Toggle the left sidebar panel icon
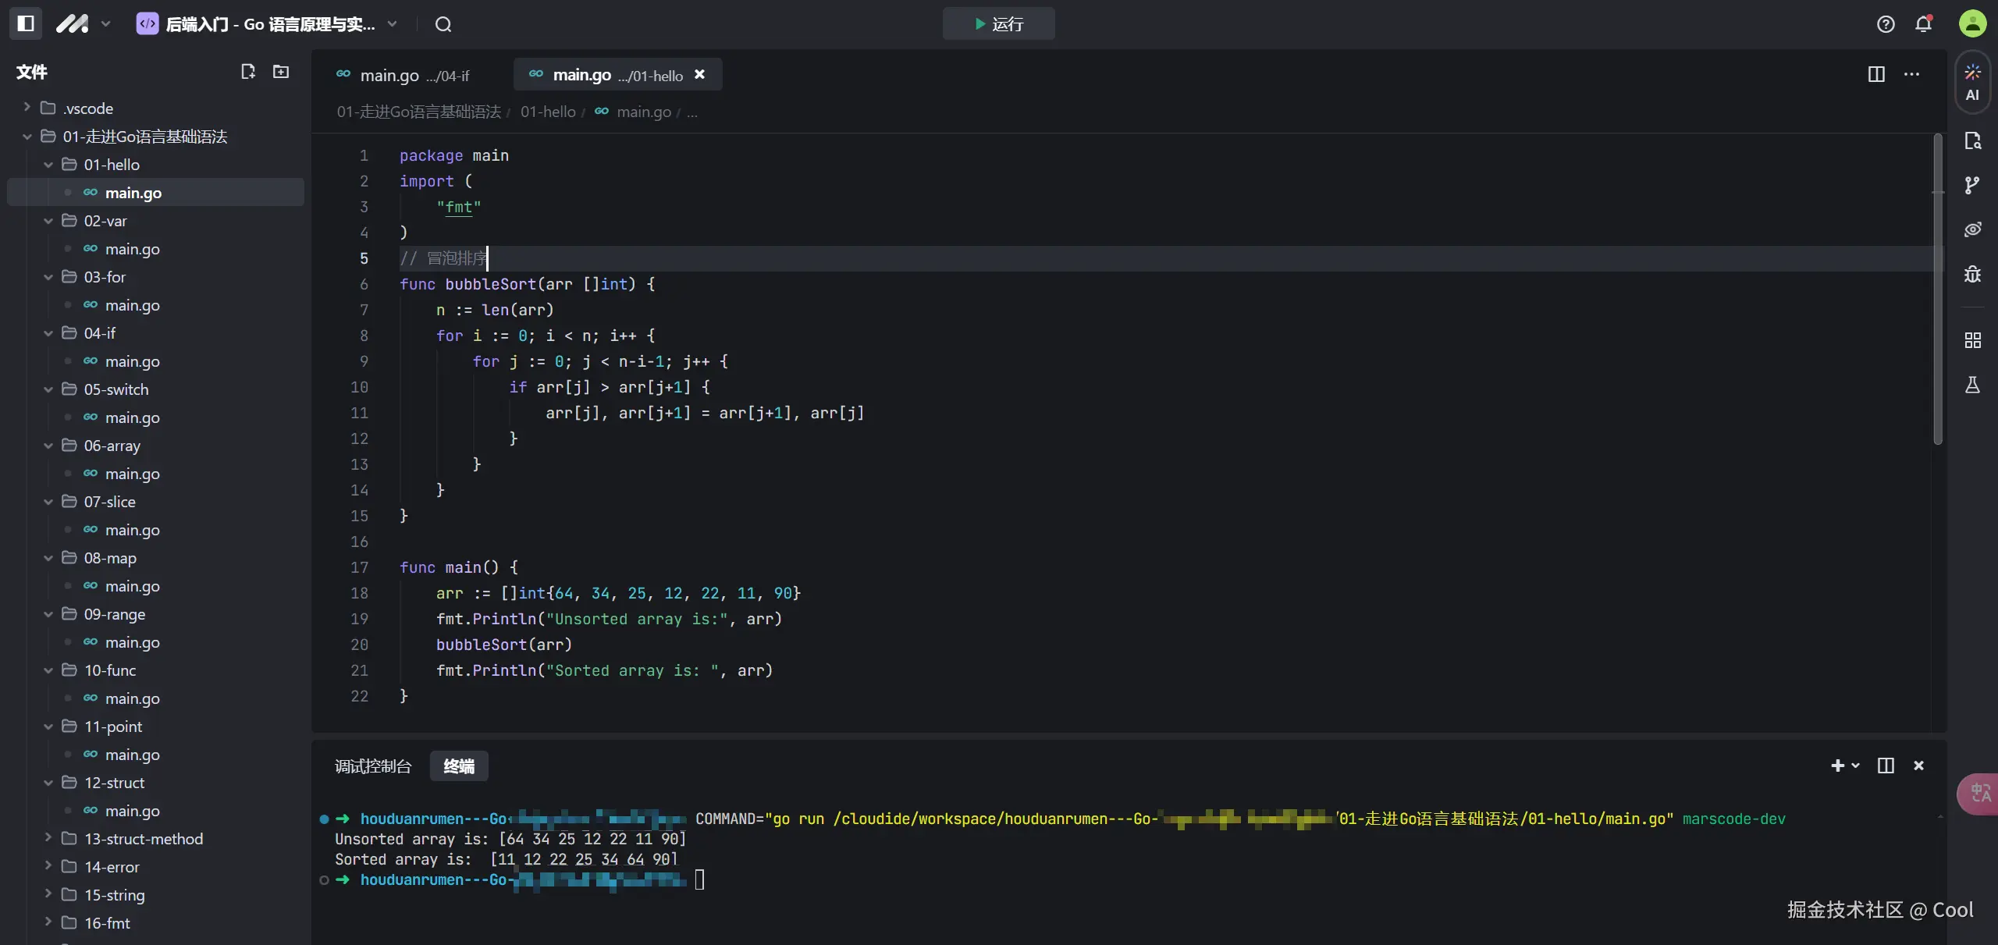 26,23
